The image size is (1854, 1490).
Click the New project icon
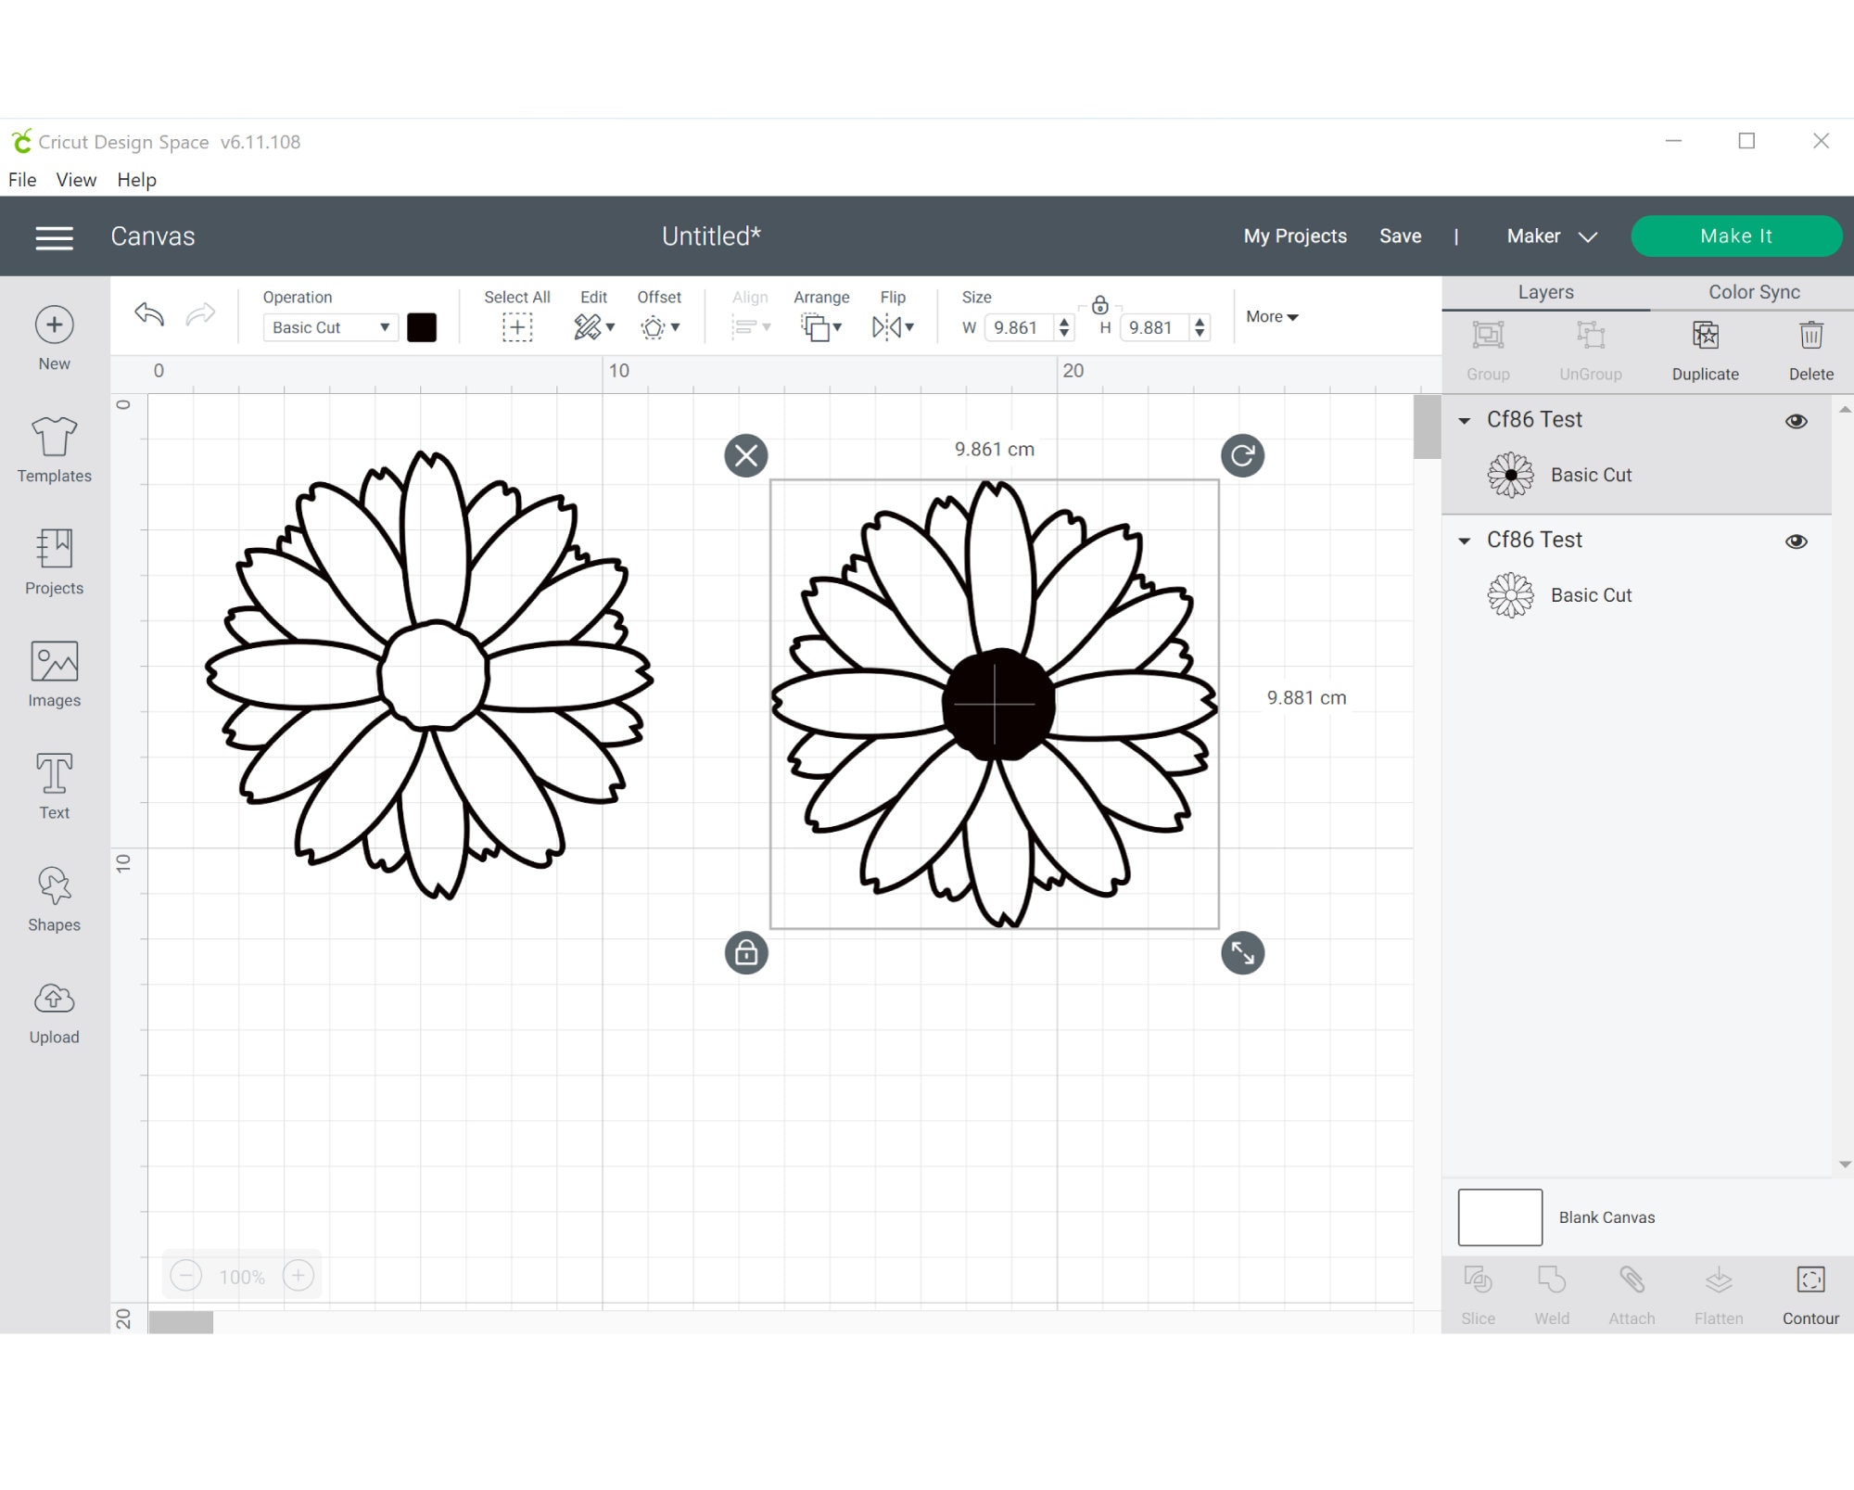[x=54, y=325]
